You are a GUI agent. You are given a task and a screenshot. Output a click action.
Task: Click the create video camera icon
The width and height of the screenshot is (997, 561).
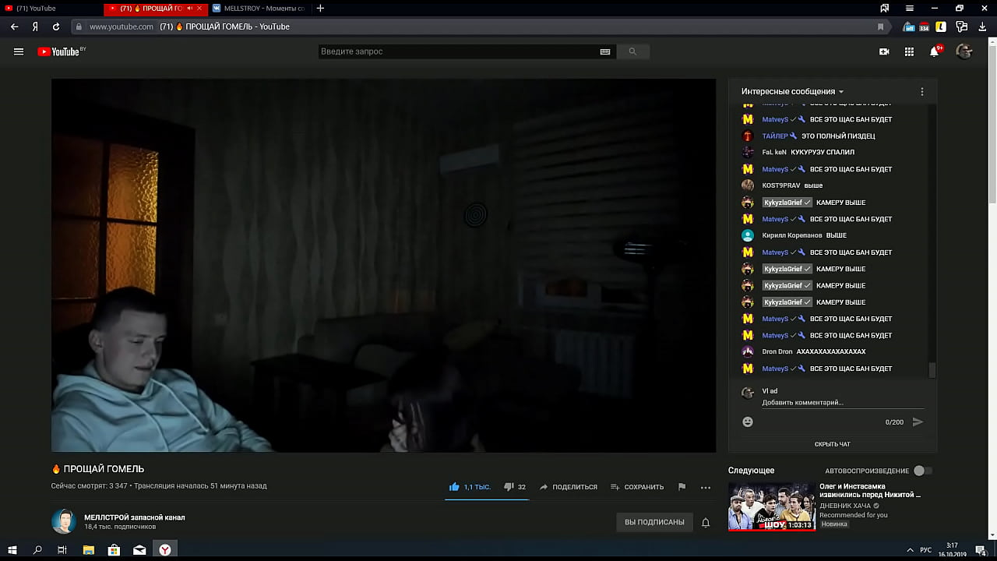tap(884, 51)
